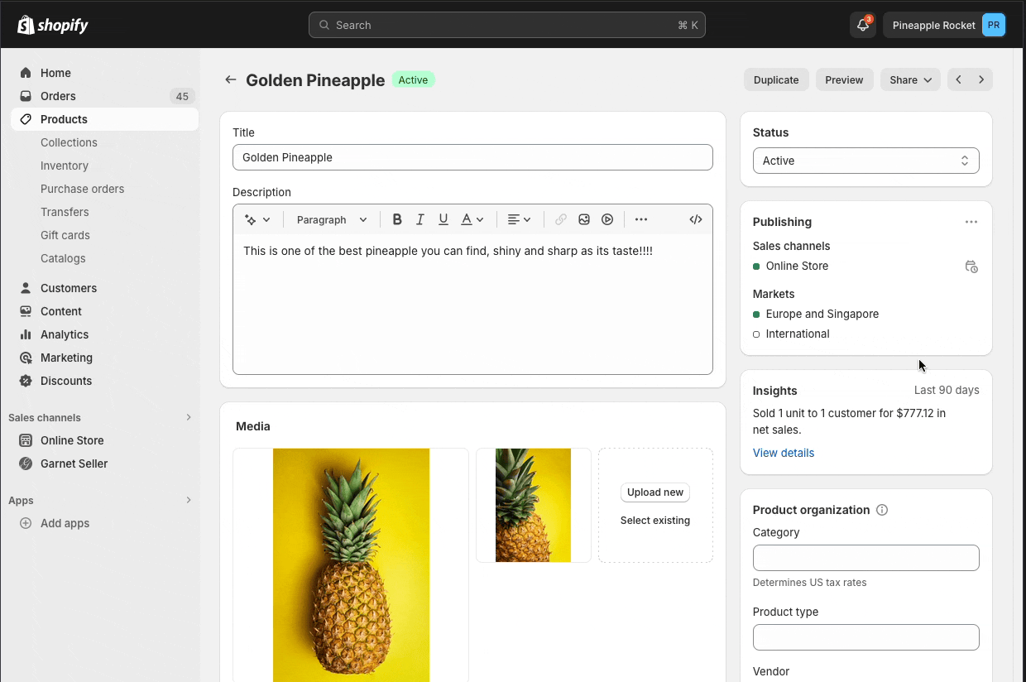Click the Duplicate button
1026x682 pixels.
tap(775, 79)
